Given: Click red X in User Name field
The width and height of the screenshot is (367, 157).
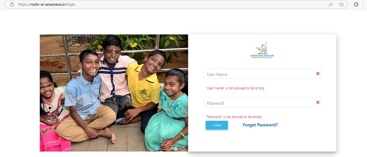Looking at the screenshot, I should click(318, 74).
